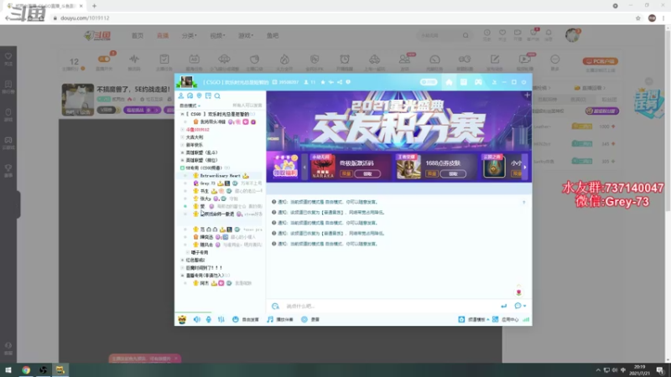Screen dimensions: 671x377
Task: Open the game controller icon in YY header
Action: (x=478, y=82)
